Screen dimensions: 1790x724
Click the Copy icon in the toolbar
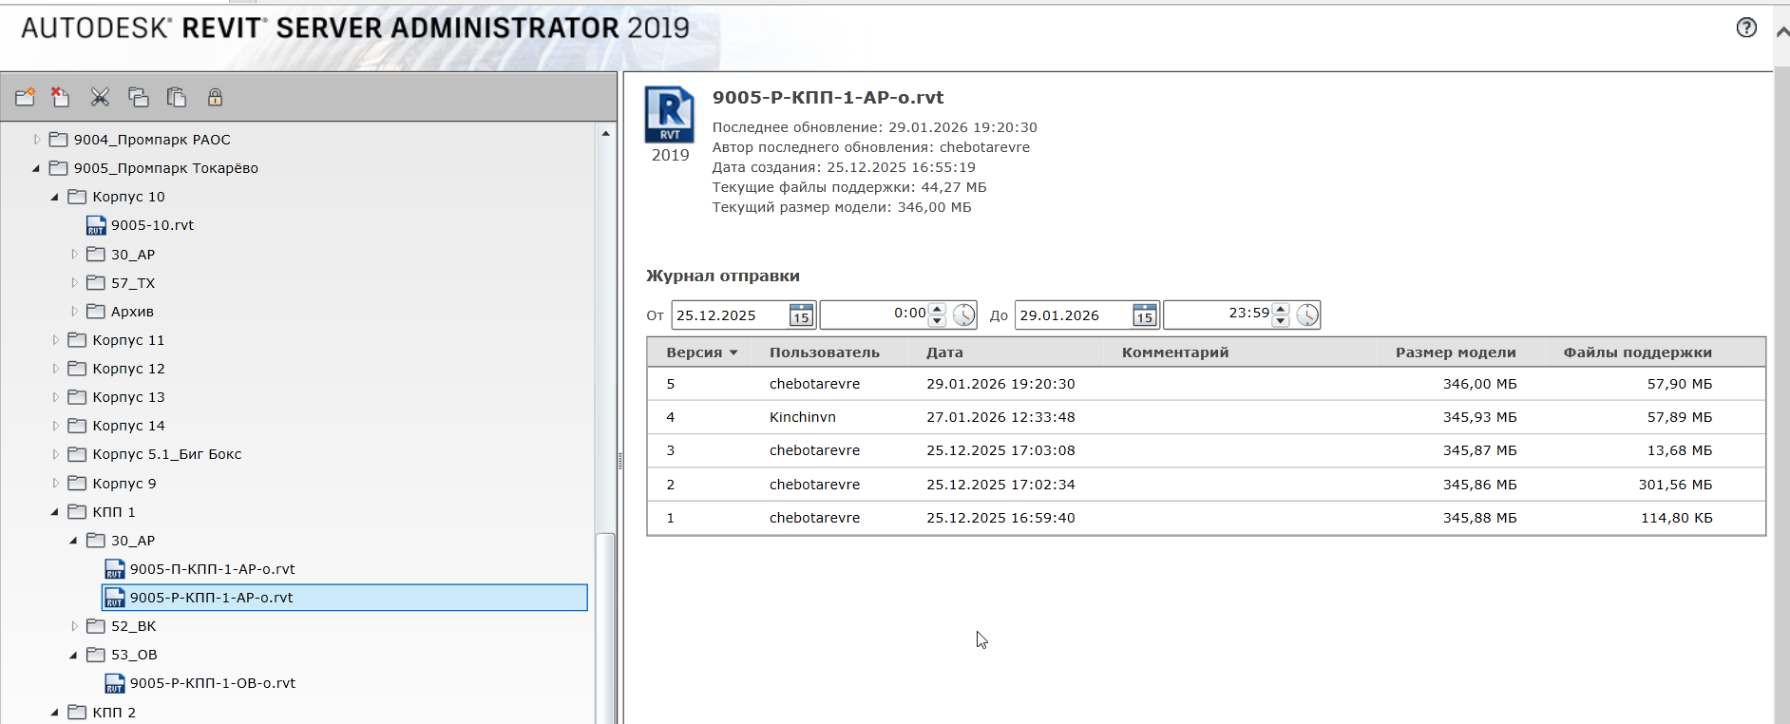pyautogui.click(x=139, y=97)
